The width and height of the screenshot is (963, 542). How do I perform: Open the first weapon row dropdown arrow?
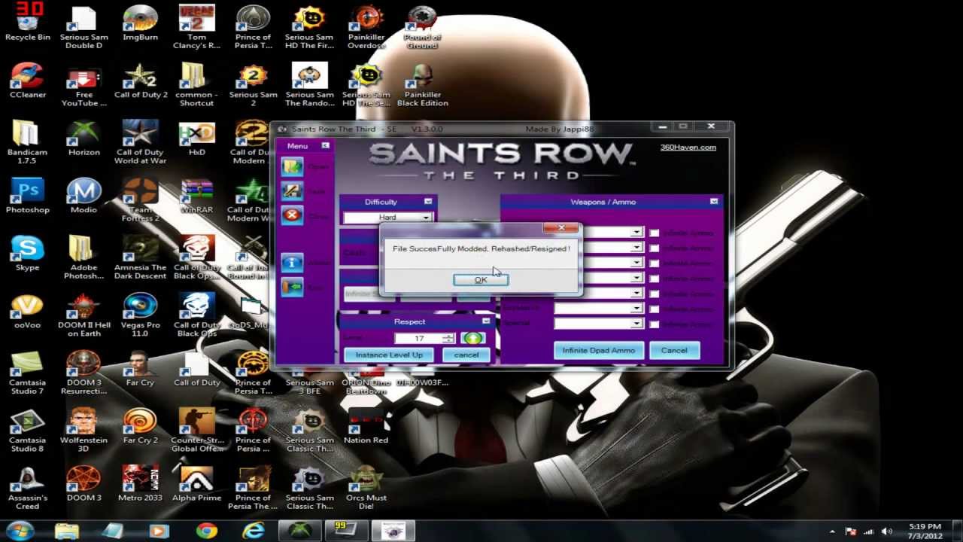[636, 233]
